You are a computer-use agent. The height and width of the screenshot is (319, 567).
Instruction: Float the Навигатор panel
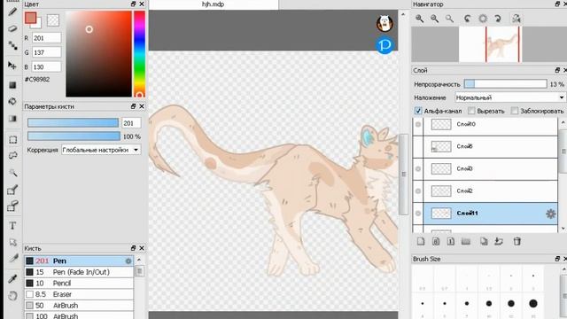point(557,4)
